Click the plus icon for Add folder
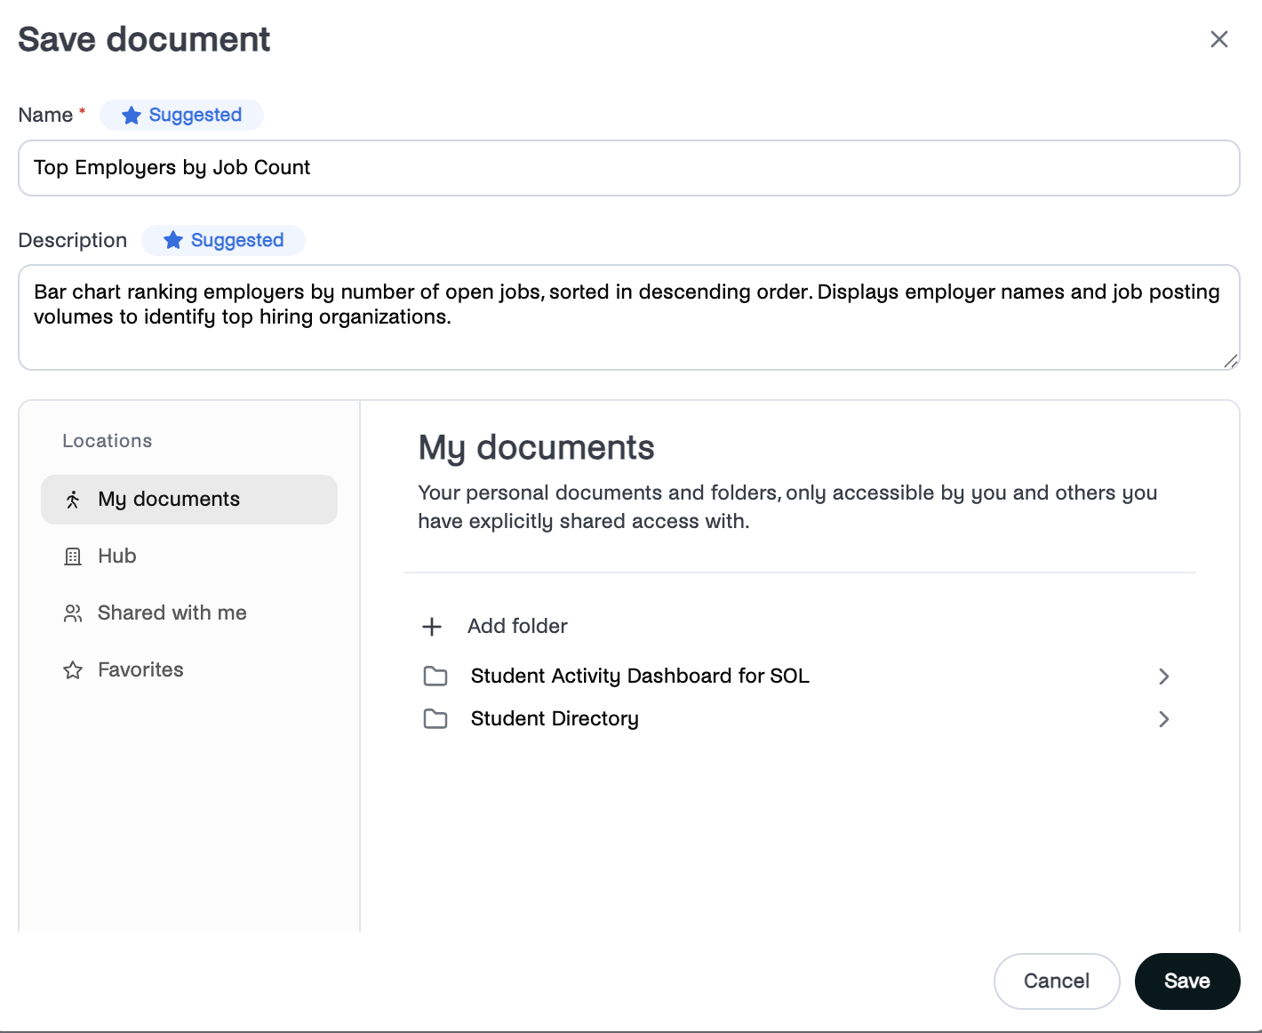1262x1033 pixels. click(432, 627)
